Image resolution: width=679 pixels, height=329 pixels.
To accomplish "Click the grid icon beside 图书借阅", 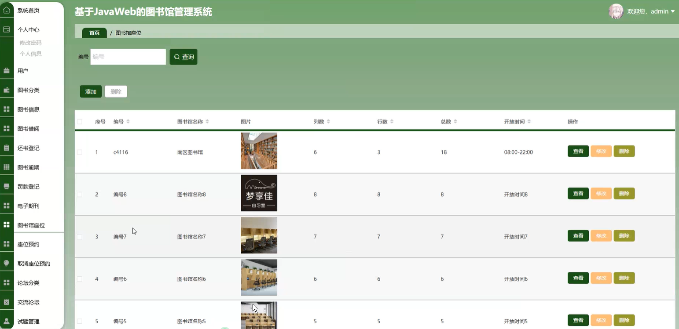I will point(7,129).
